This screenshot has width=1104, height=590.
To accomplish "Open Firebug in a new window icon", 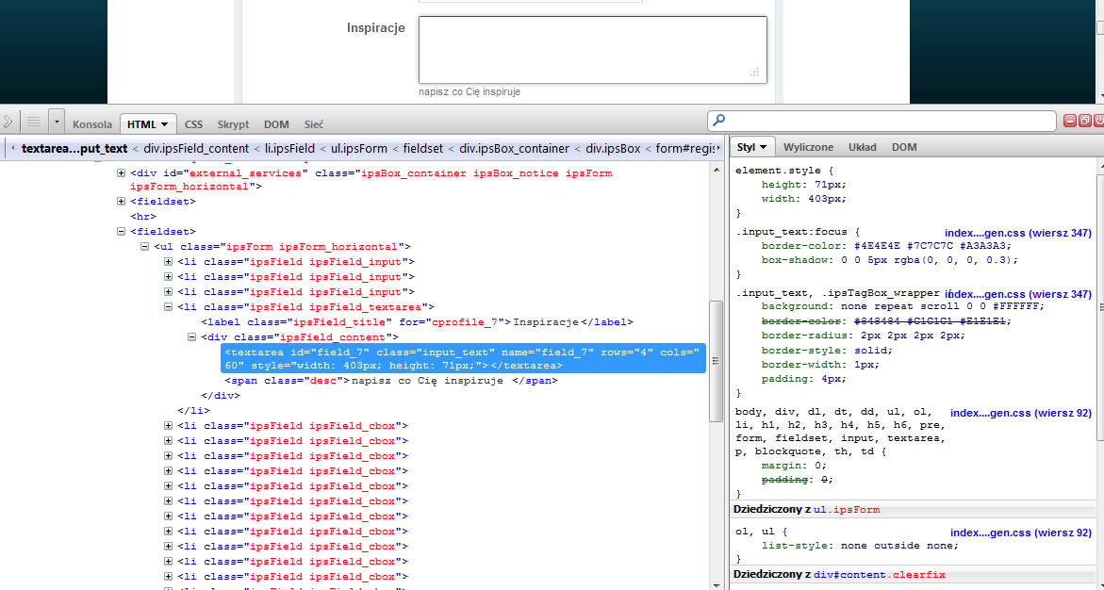I will click(1085, 121).
